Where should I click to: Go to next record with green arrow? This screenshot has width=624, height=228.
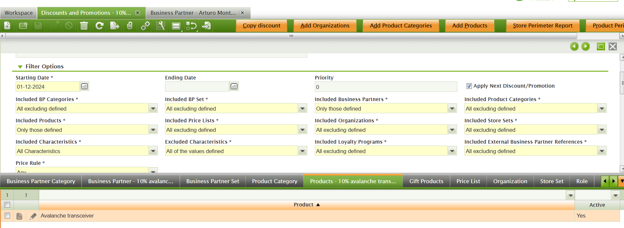(585, 46)
